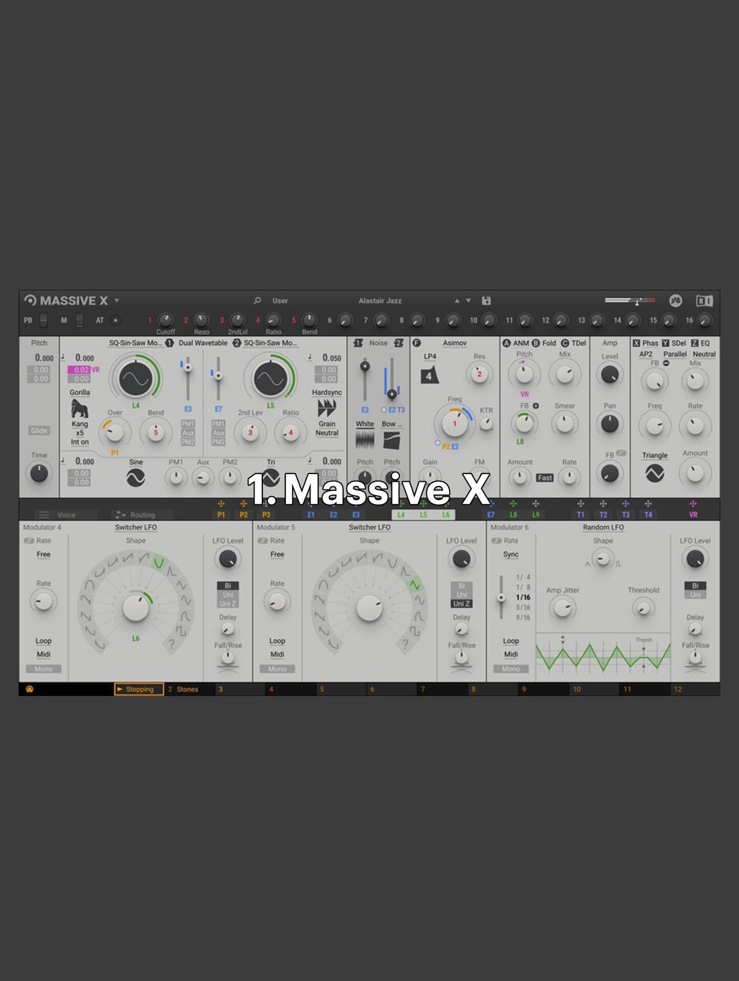
Task: Click the Modulator 6 sync rate slider handle
Action: [x=501, y=598]
